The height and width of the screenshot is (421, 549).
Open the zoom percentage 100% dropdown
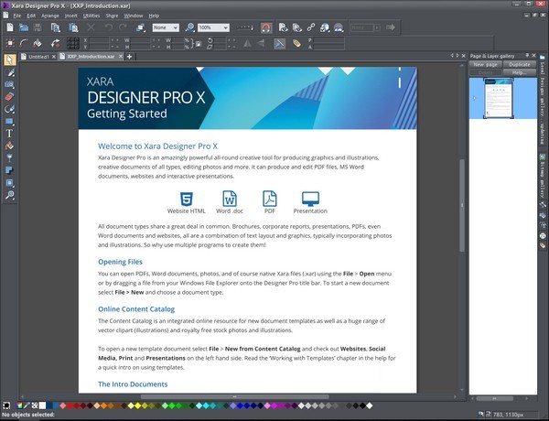pos(223,28)
